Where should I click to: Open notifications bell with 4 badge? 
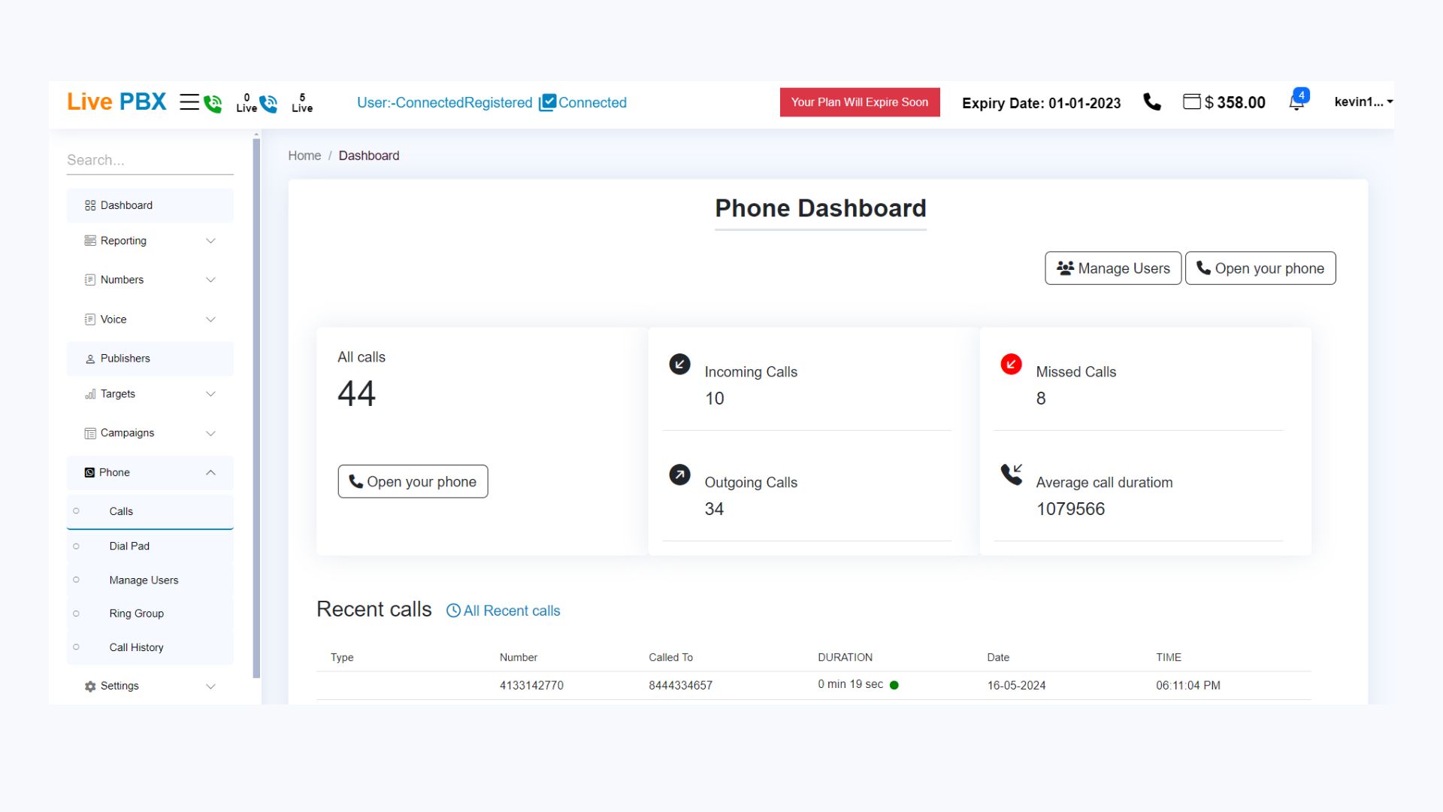1298,100
